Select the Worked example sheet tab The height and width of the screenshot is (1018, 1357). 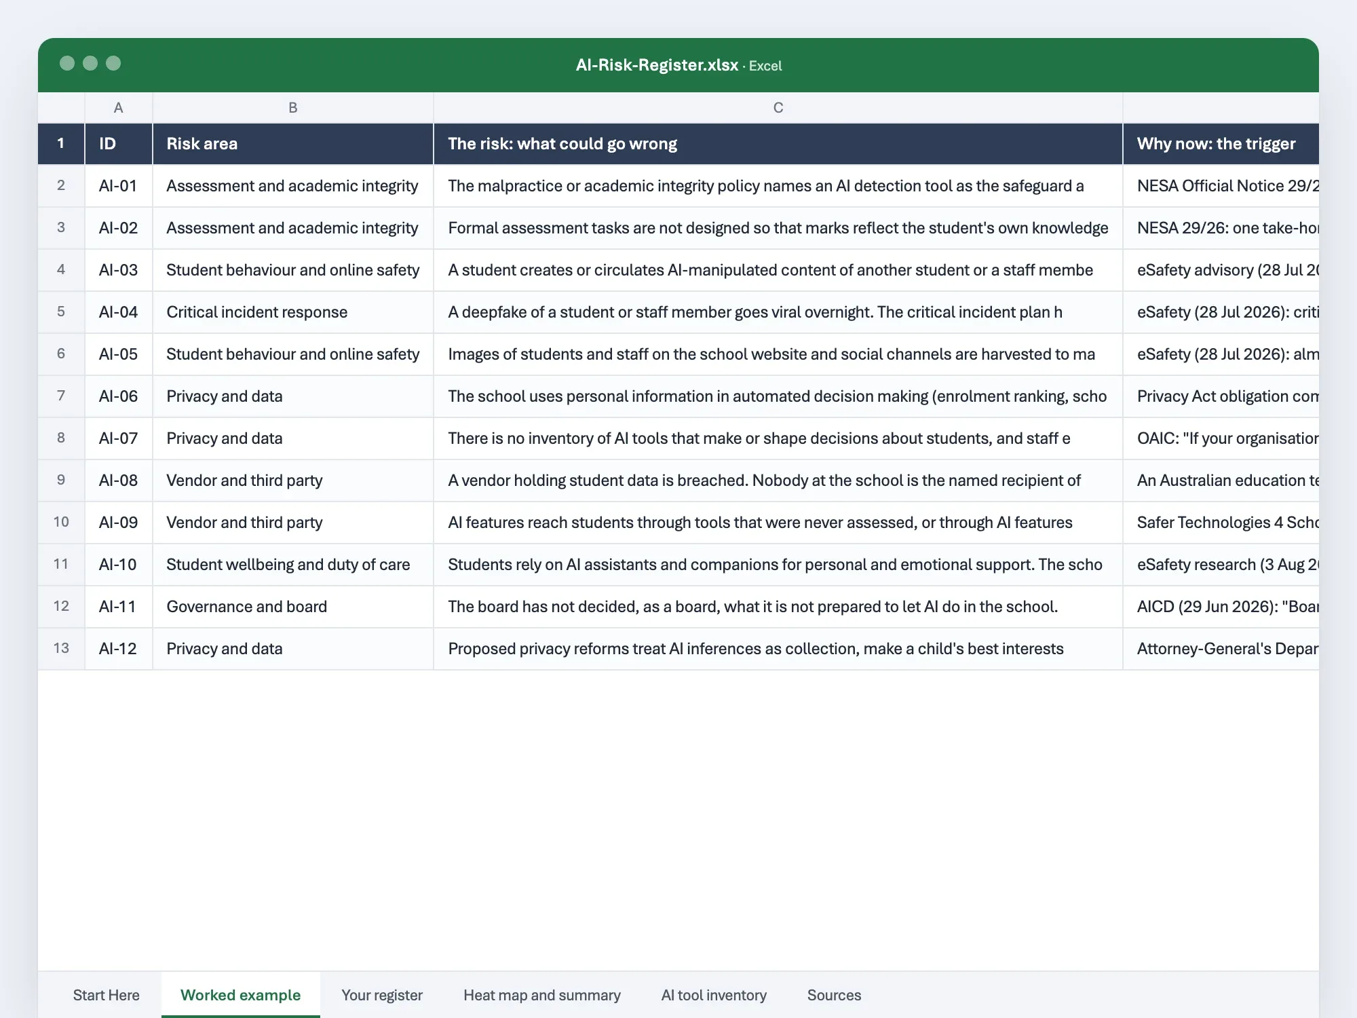click(240, 995)
